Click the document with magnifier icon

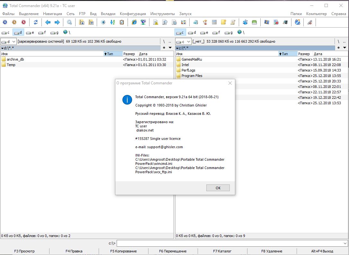(165, 22)
